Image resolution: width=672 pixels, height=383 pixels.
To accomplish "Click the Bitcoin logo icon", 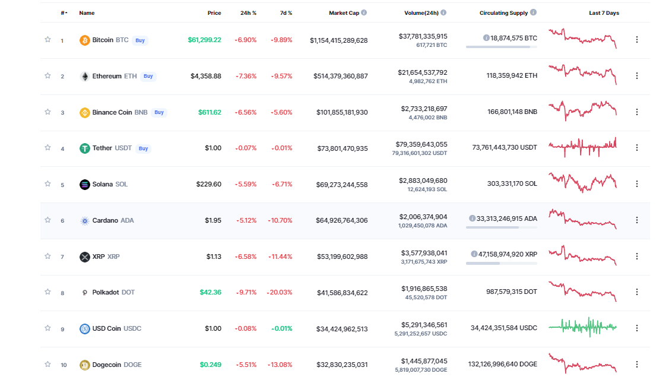I will tap(85, 40).
